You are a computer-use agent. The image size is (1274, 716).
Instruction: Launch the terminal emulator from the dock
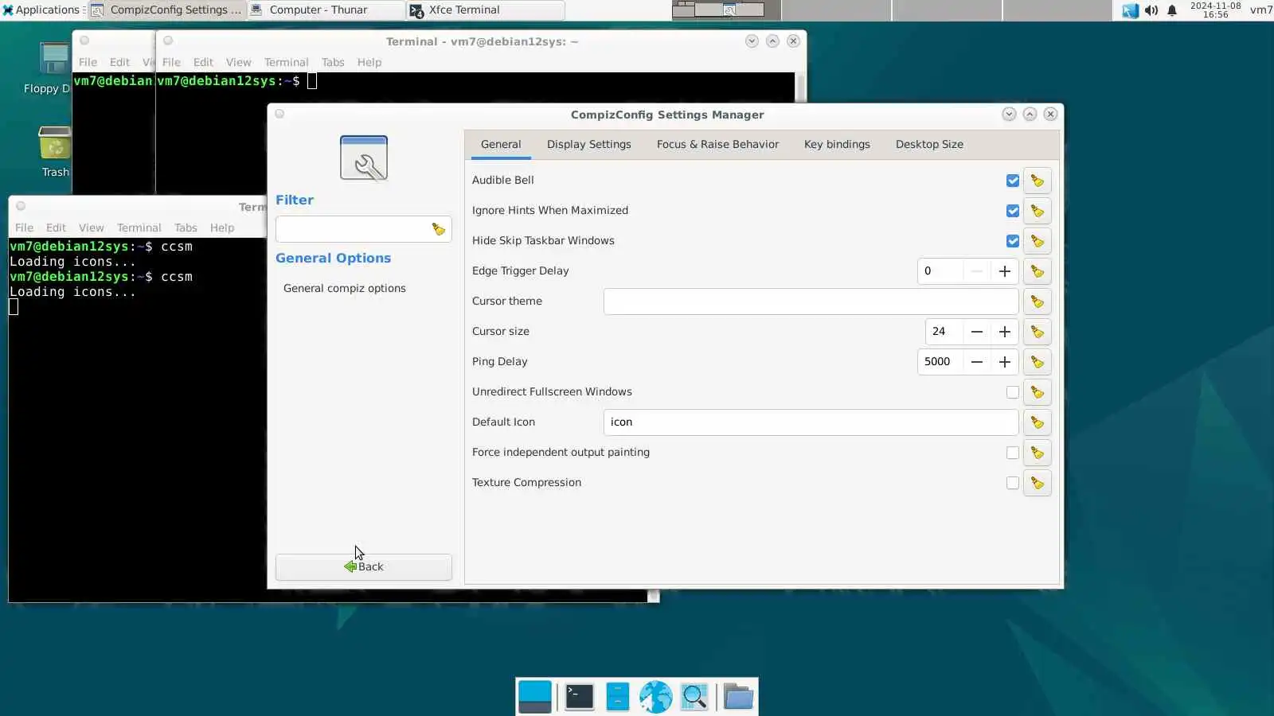pyautogui.click(x=579, y=697)
